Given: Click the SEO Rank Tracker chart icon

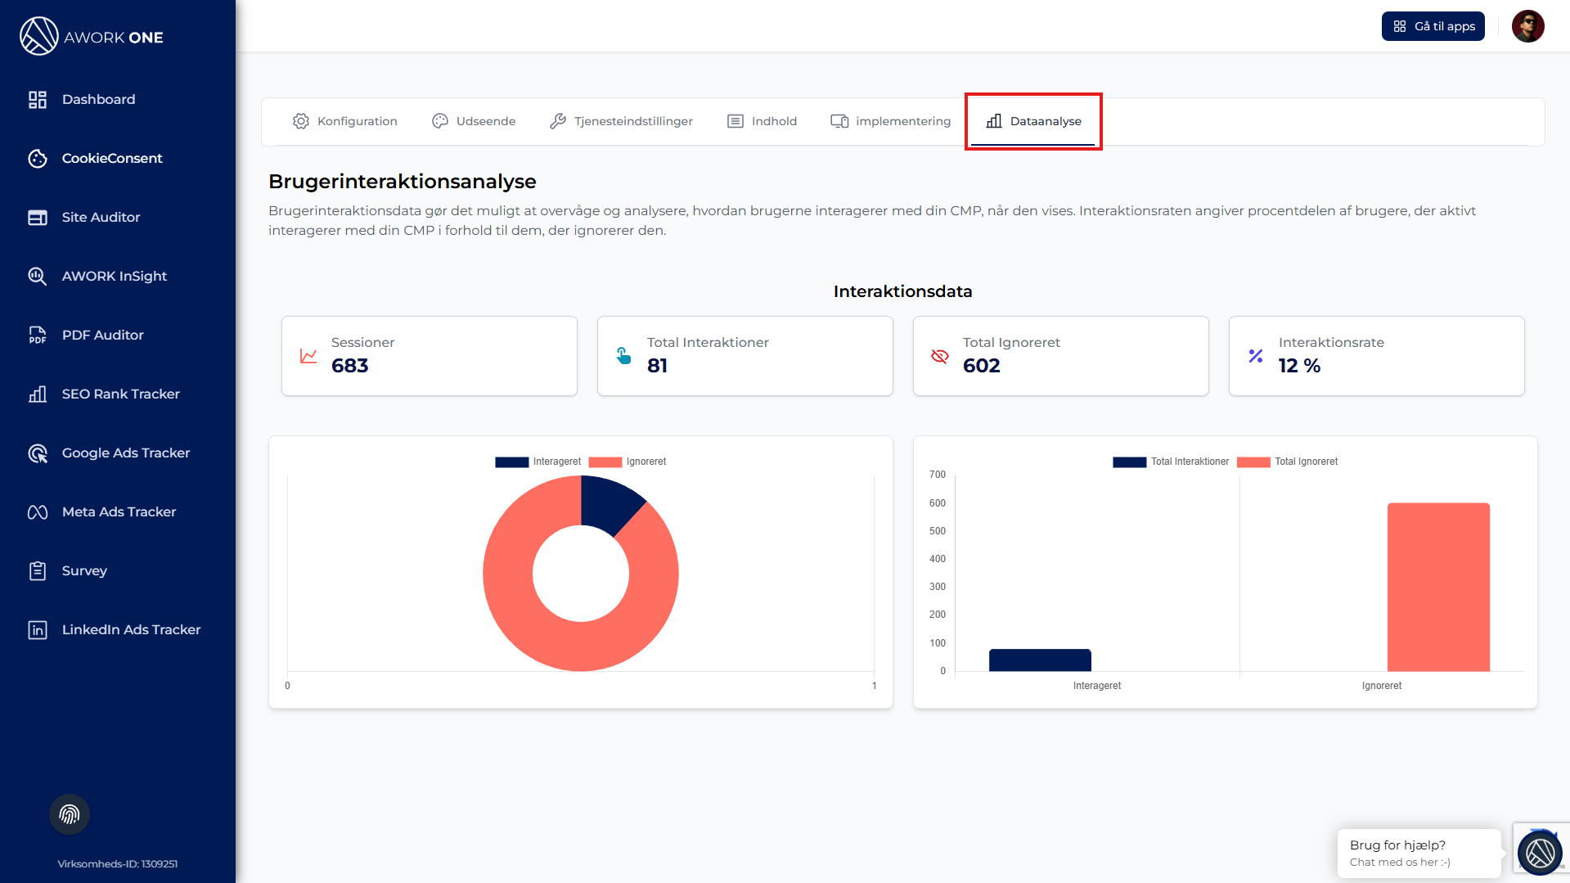Looking at the screenshot, I should tap(38, 394).
